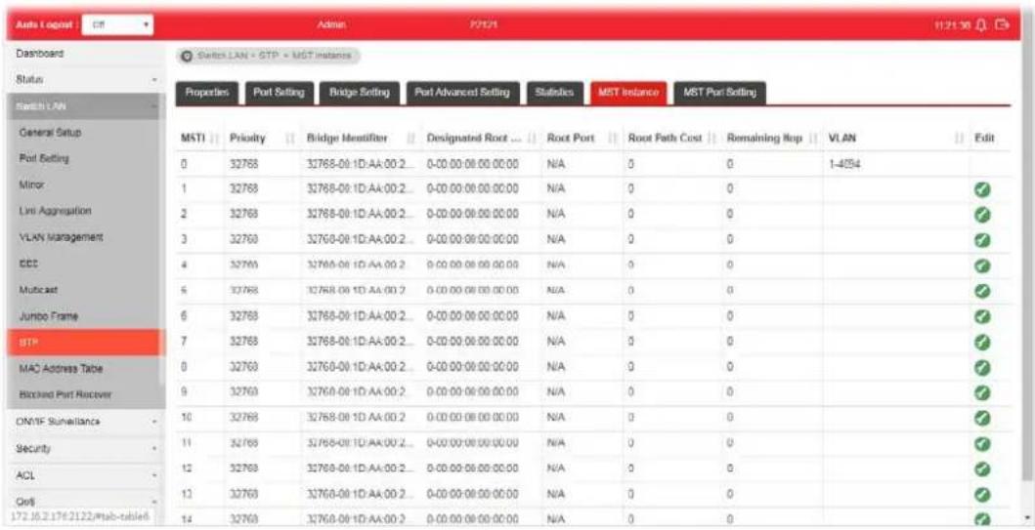Screen dimensions: 1035x530
Task: Sort table by Bridge Identifier column
Action: 361,139
